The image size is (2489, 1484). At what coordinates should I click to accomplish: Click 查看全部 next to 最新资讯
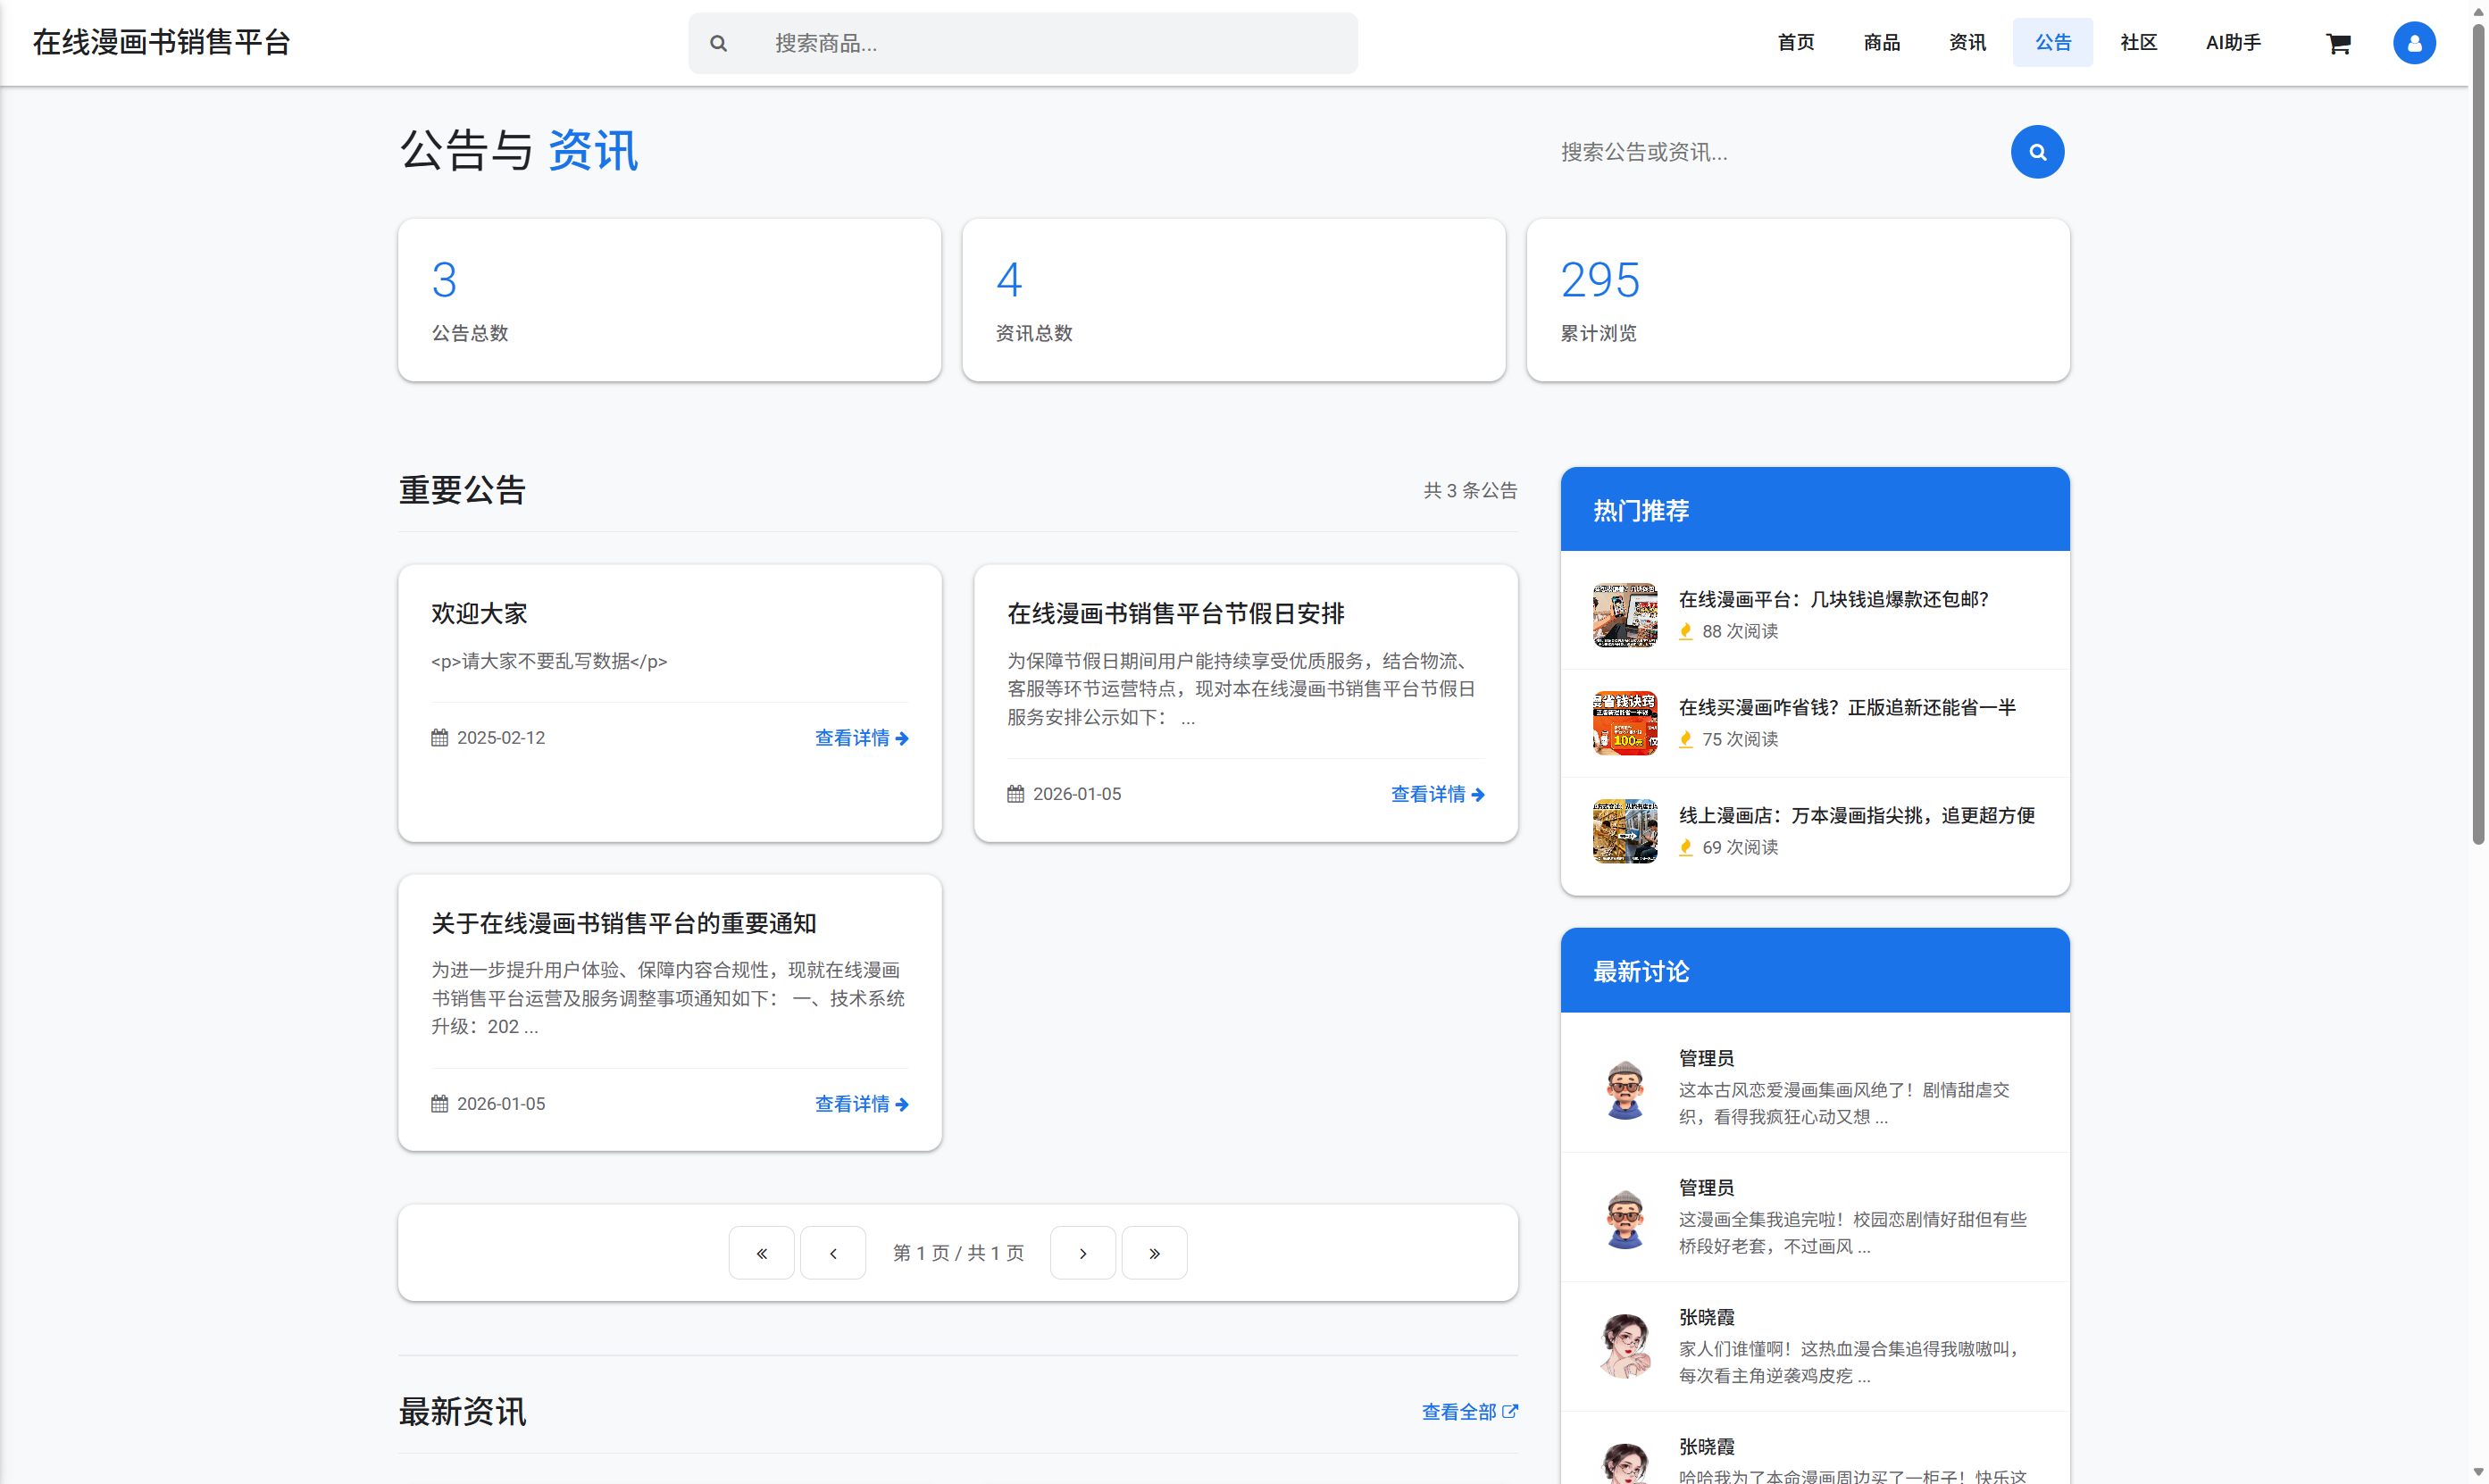[x=1460, y=1412]
